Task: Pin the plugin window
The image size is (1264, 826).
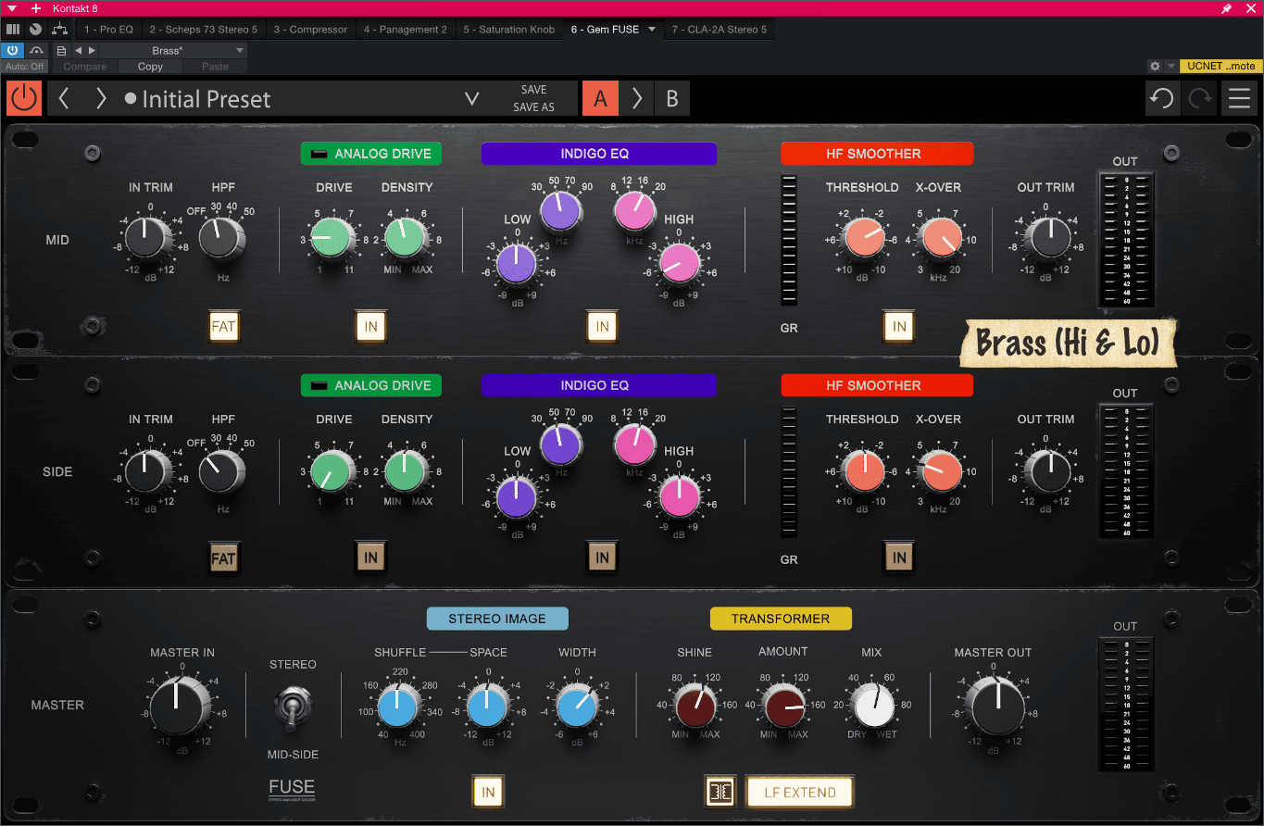Action: pyautogui.click(x=1226, y=8)
